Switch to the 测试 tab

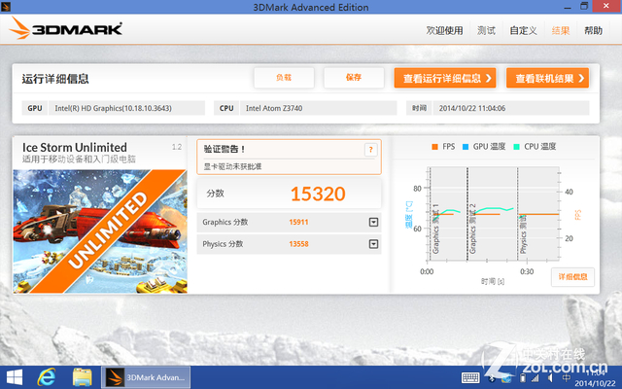(x=486, y=30)
